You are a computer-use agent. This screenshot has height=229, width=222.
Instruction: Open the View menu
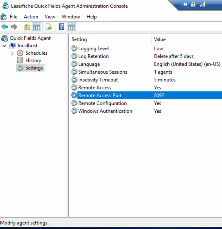click(x=50, y=17)
